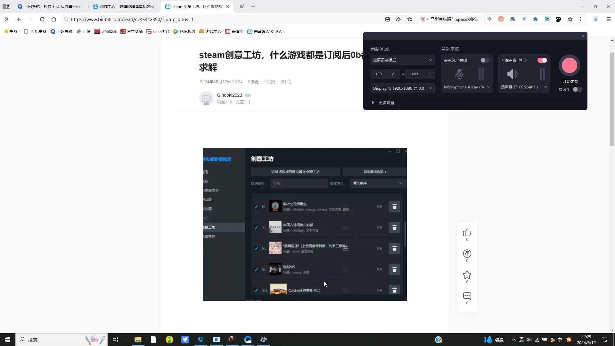Viewport: 615px width, 346px height.
Task: Open the extensions puzzle icon
Action: click(x=535, y=19)
